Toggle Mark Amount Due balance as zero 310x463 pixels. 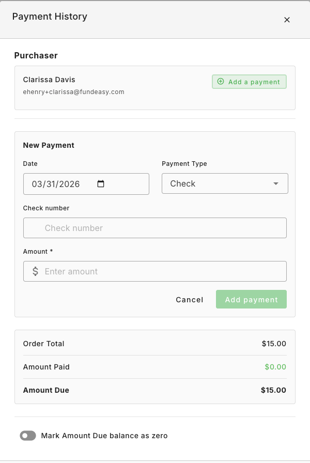(28, 436)
